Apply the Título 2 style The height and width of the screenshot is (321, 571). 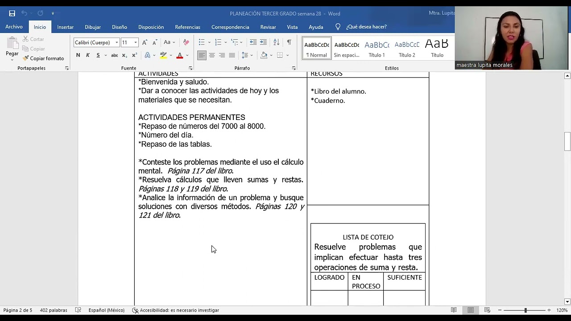407,49
